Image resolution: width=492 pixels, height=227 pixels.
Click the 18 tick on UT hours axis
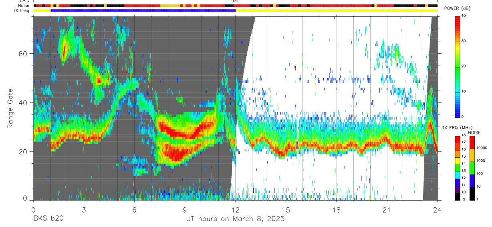coord(337,209)
